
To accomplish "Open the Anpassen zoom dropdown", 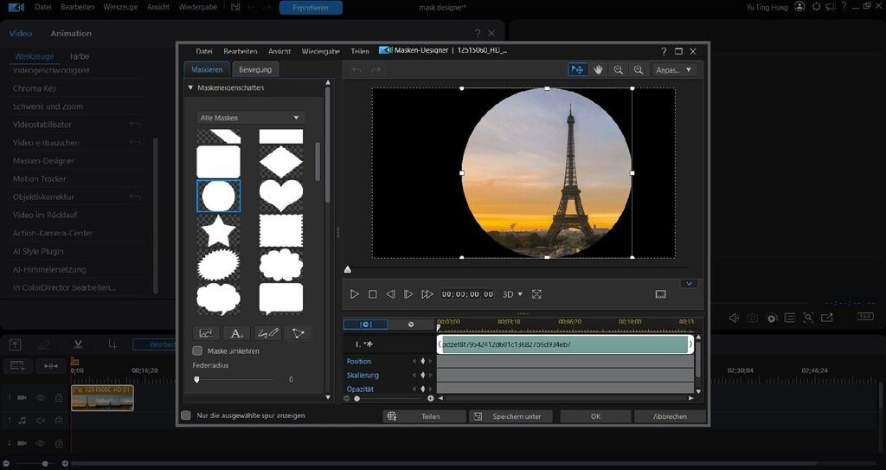I will pyautogui.click(x=675, y=69).
